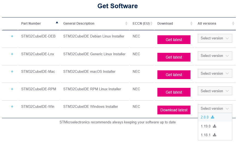Click All versions column sort arrows
238x142 pixels.
(x=233, y=24)
